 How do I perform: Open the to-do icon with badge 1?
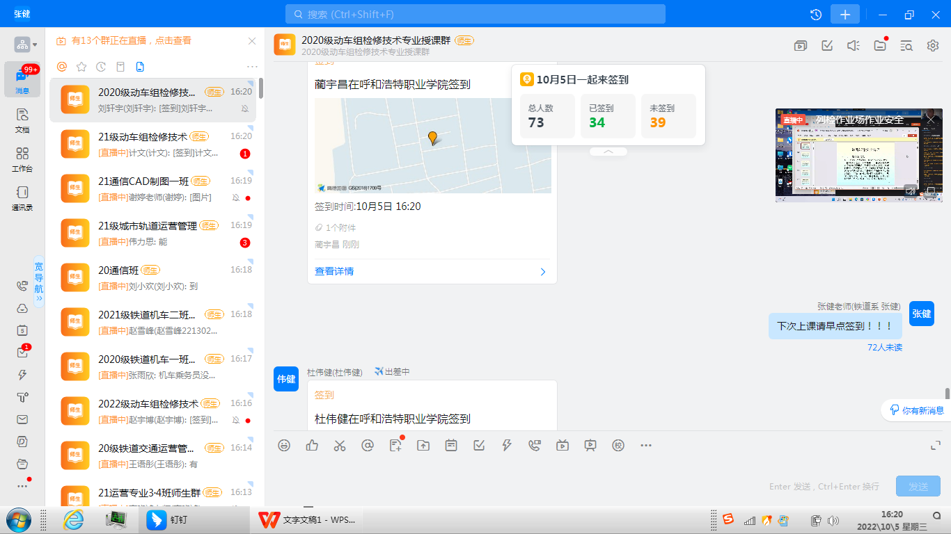[22, 353]
